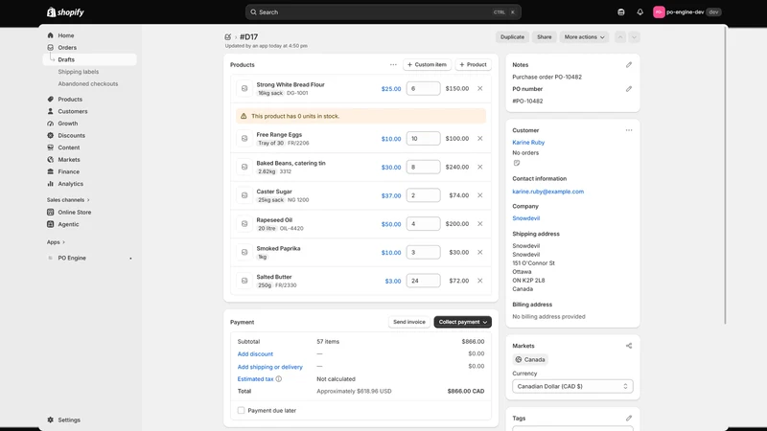Remove Smoked Paprika line item
This screenshot has height=431, width=767.
click(480, 252)
